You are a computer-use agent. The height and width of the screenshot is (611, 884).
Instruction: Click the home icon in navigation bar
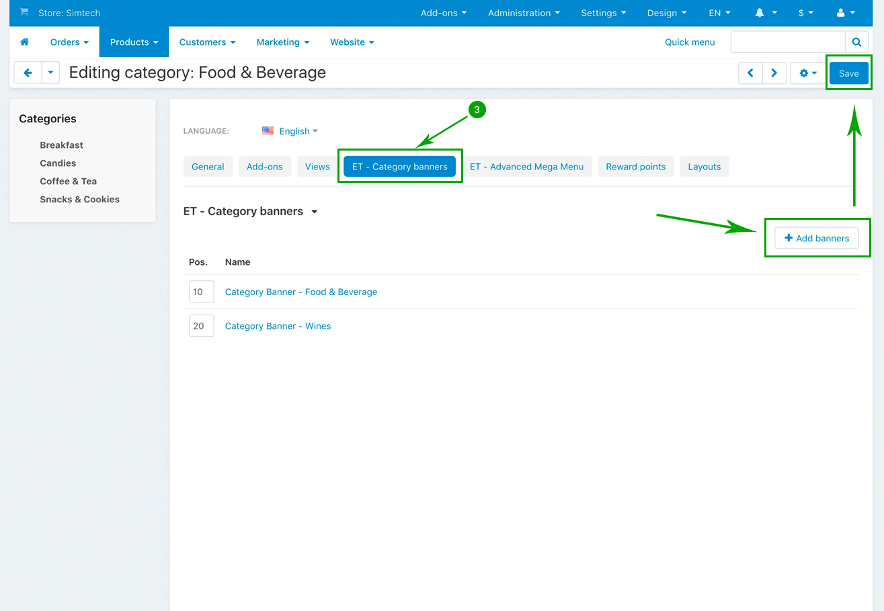(25, 42)
